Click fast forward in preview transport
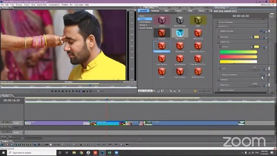Viewport: 277px width, 156px height. click(x=62, y=91)
